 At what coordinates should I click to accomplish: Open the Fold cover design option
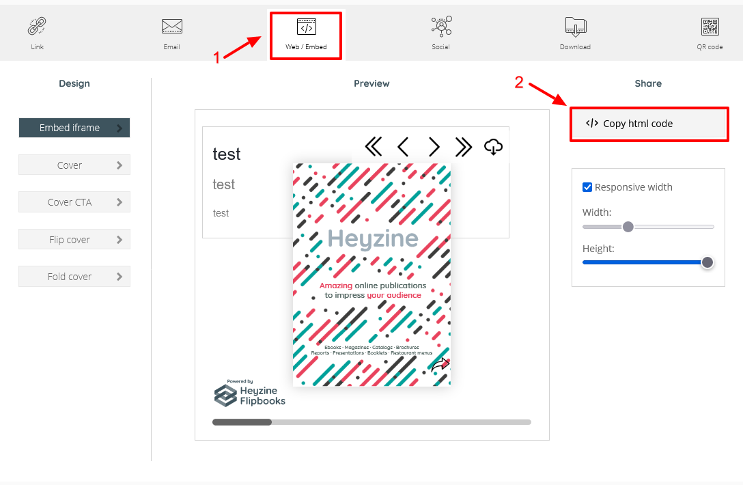point(74,277)
